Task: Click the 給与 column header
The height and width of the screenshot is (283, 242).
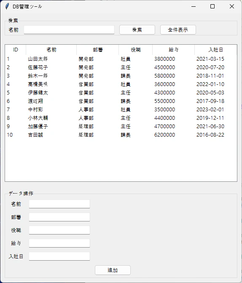Action: coord(173,50)
